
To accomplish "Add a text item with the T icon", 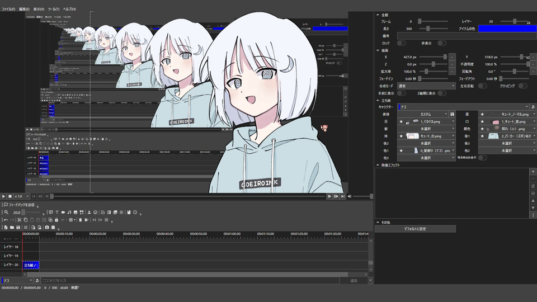I will tap(57, 213).
